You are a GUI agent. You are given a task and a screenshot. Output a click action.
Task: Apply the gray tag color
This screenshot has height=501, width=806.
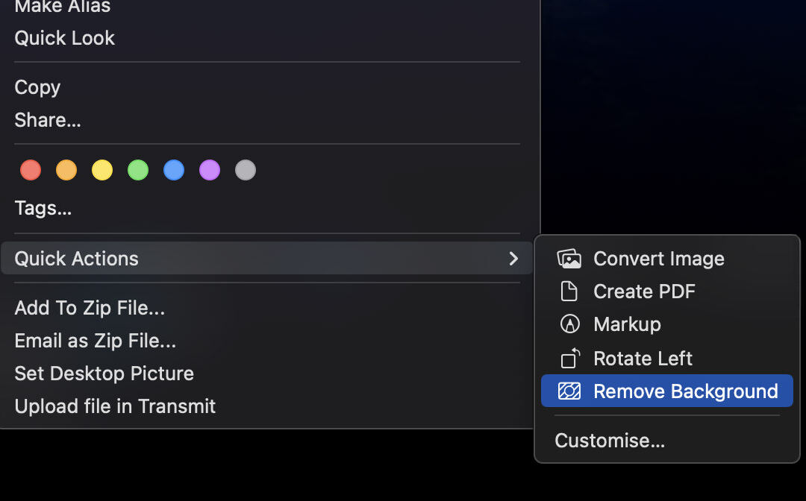246,170
